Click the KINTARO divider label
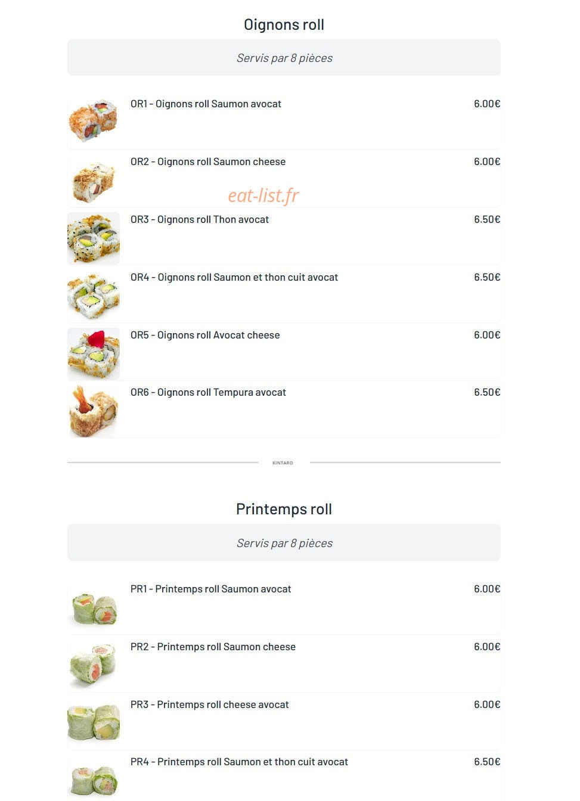Image resolution: width=580 pixels, height=801 pixels. coord(283,462)
